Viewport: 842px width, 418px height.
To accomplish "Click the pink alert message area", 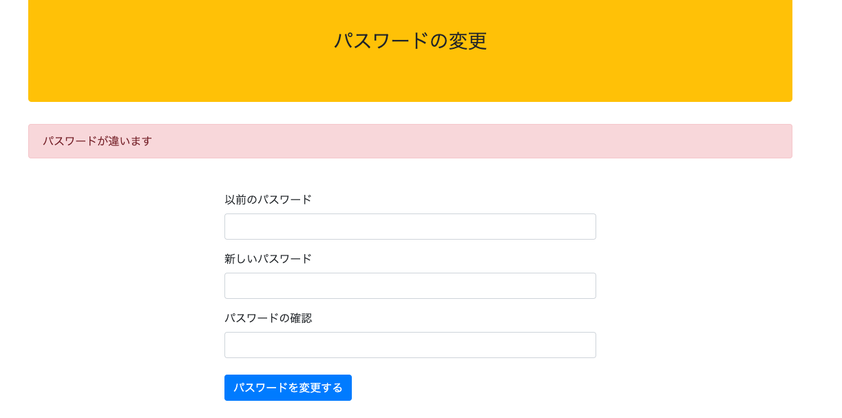I will coord(410,141).
